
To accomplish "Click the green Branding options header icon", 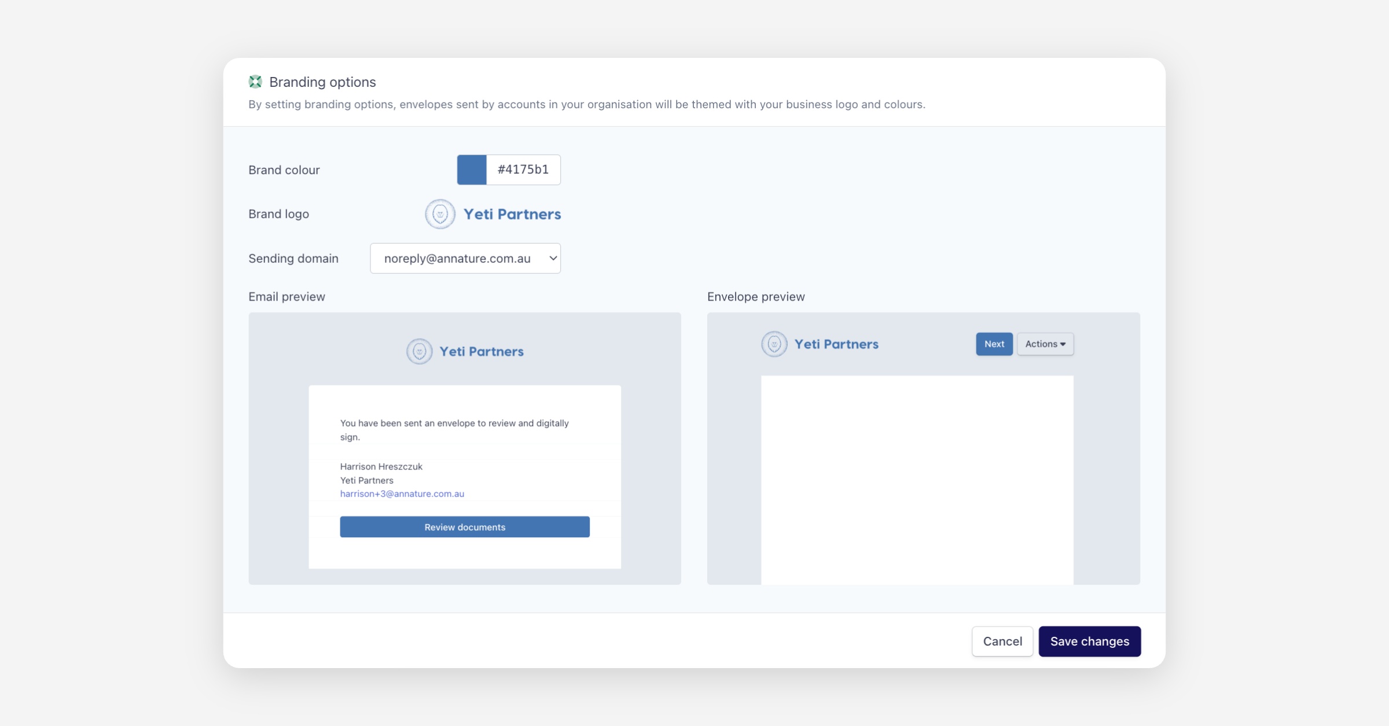I will 255,82.
